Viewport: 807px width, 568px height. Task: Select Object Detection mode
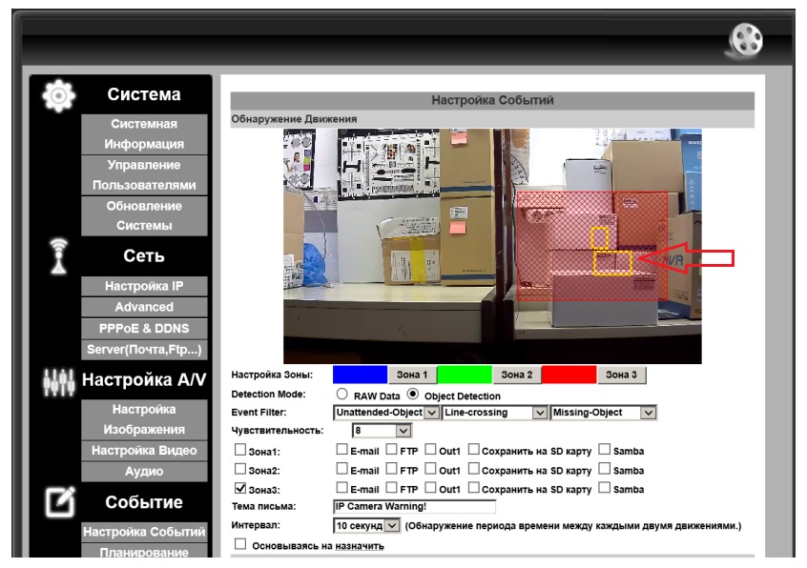413,395
